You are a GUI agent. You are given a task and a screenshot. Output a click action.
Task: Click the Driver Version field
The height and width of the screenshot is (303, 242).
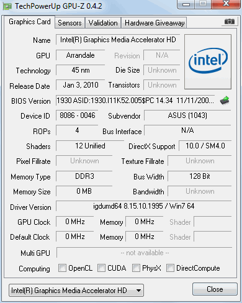point(143,206)
